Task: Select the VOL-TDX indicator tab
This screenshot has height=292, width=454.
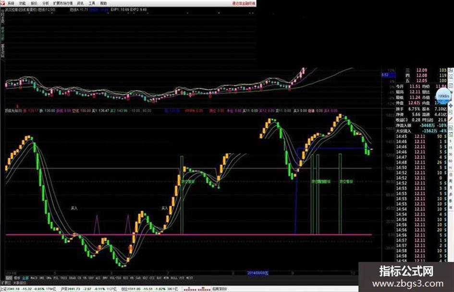Action: pyautogui.click(x=115, y=278)
